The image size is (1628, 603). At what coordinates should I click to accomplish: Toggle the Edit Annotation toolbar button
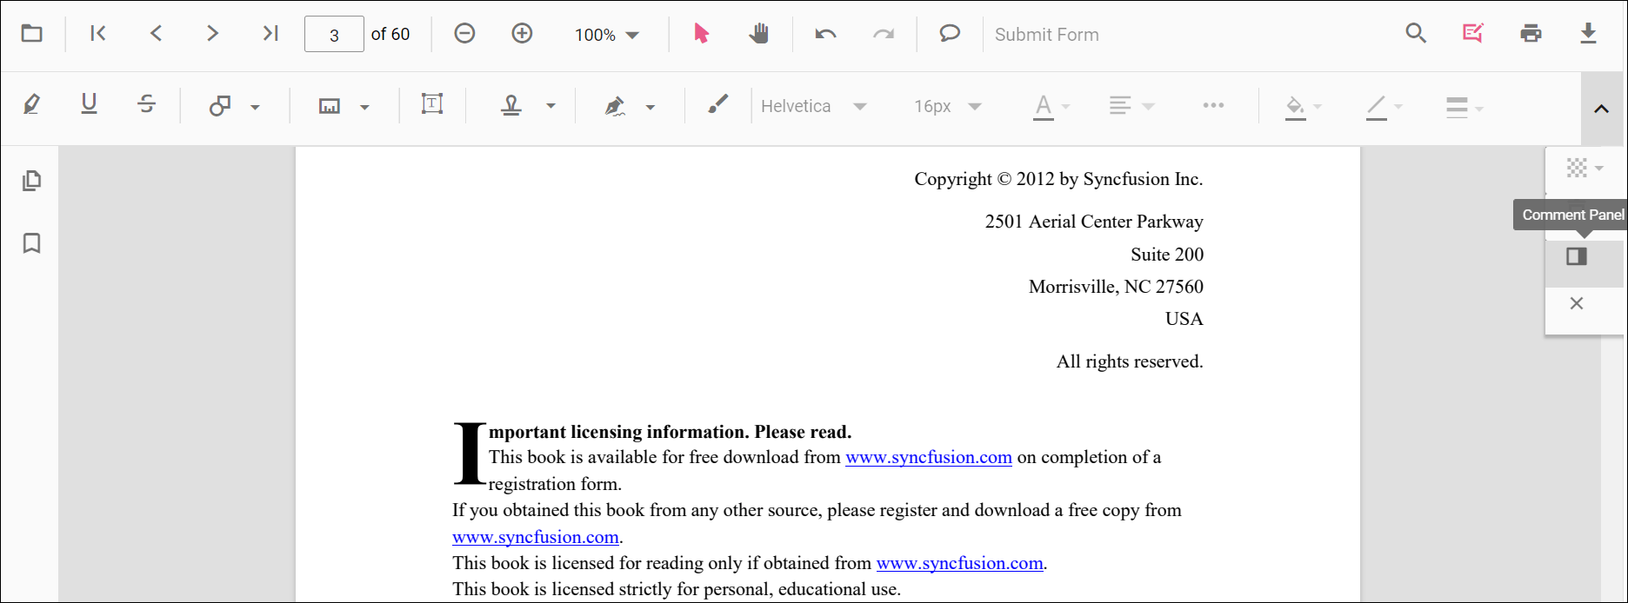[x=1472, y=34]
